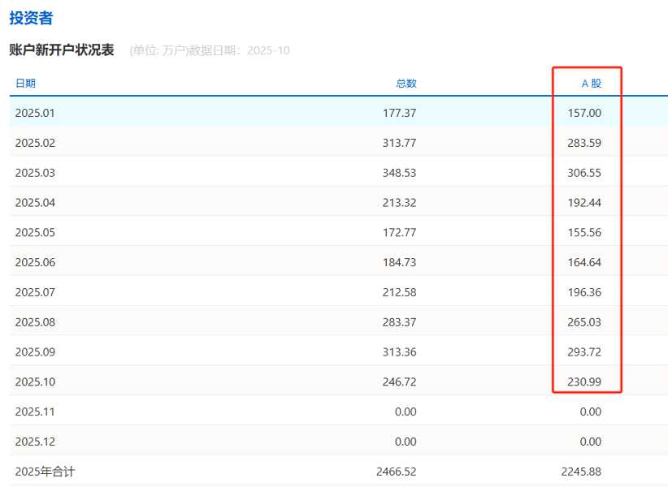
Task: Click the A-share yearly total 2245.88
Action: [x=581, y=472]
